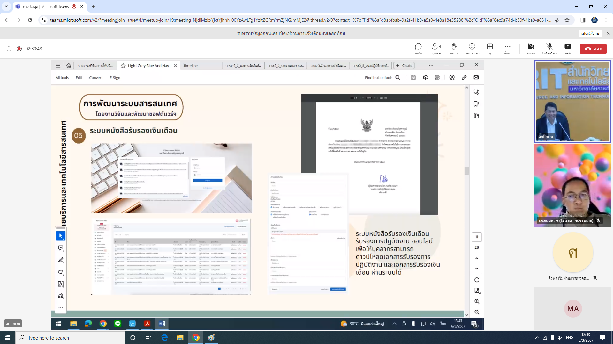Bookmark this page in Chrome
This screenshot has height=344, width=613.
[x=567, y=20]
